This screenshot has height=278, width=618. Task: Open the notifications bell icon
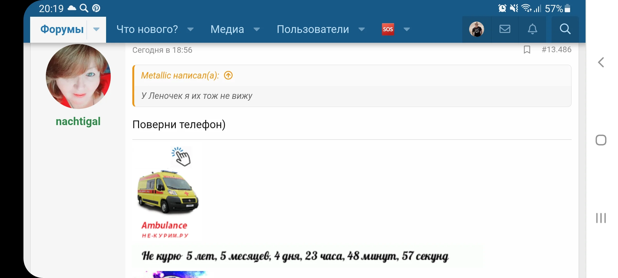coord(533,29)
